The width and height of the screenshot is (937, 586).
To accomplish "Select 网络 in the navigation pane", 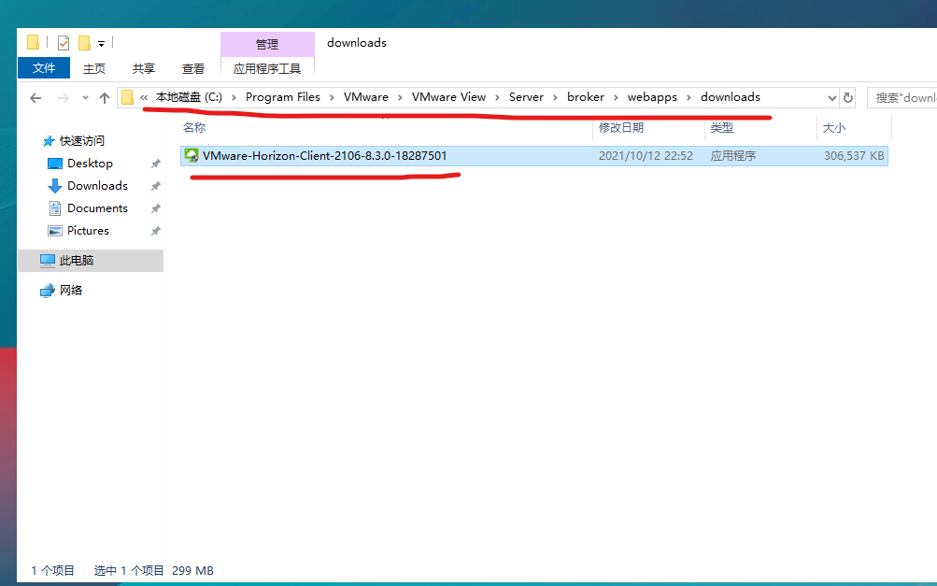I will point(71,291).
